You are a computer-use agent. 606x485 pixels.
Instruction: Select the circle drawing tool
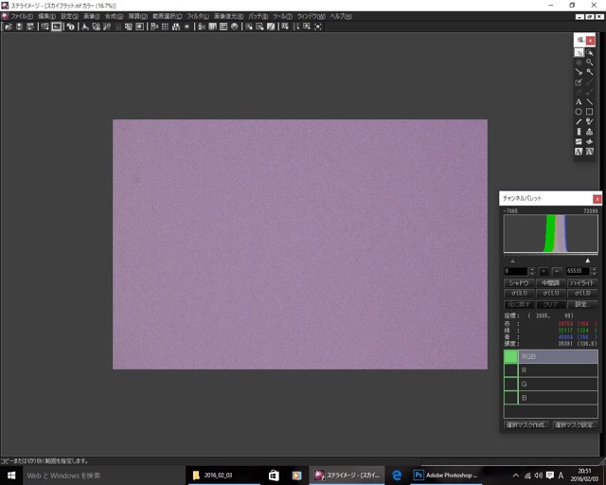[x=579, y=112]
